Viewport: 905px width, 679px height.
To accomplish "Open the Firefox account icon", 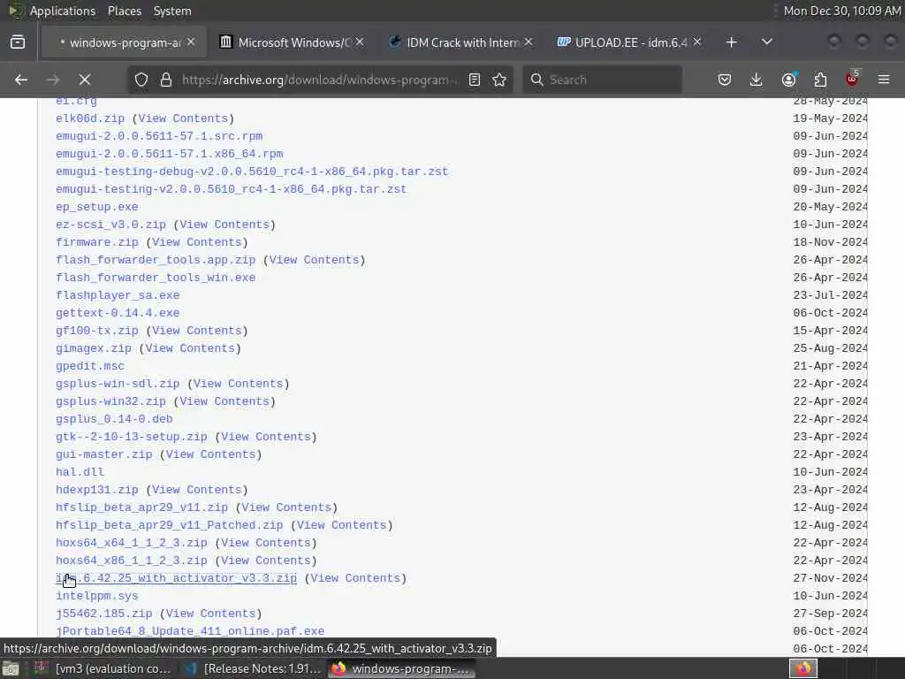I will click(x=788, y=80).
